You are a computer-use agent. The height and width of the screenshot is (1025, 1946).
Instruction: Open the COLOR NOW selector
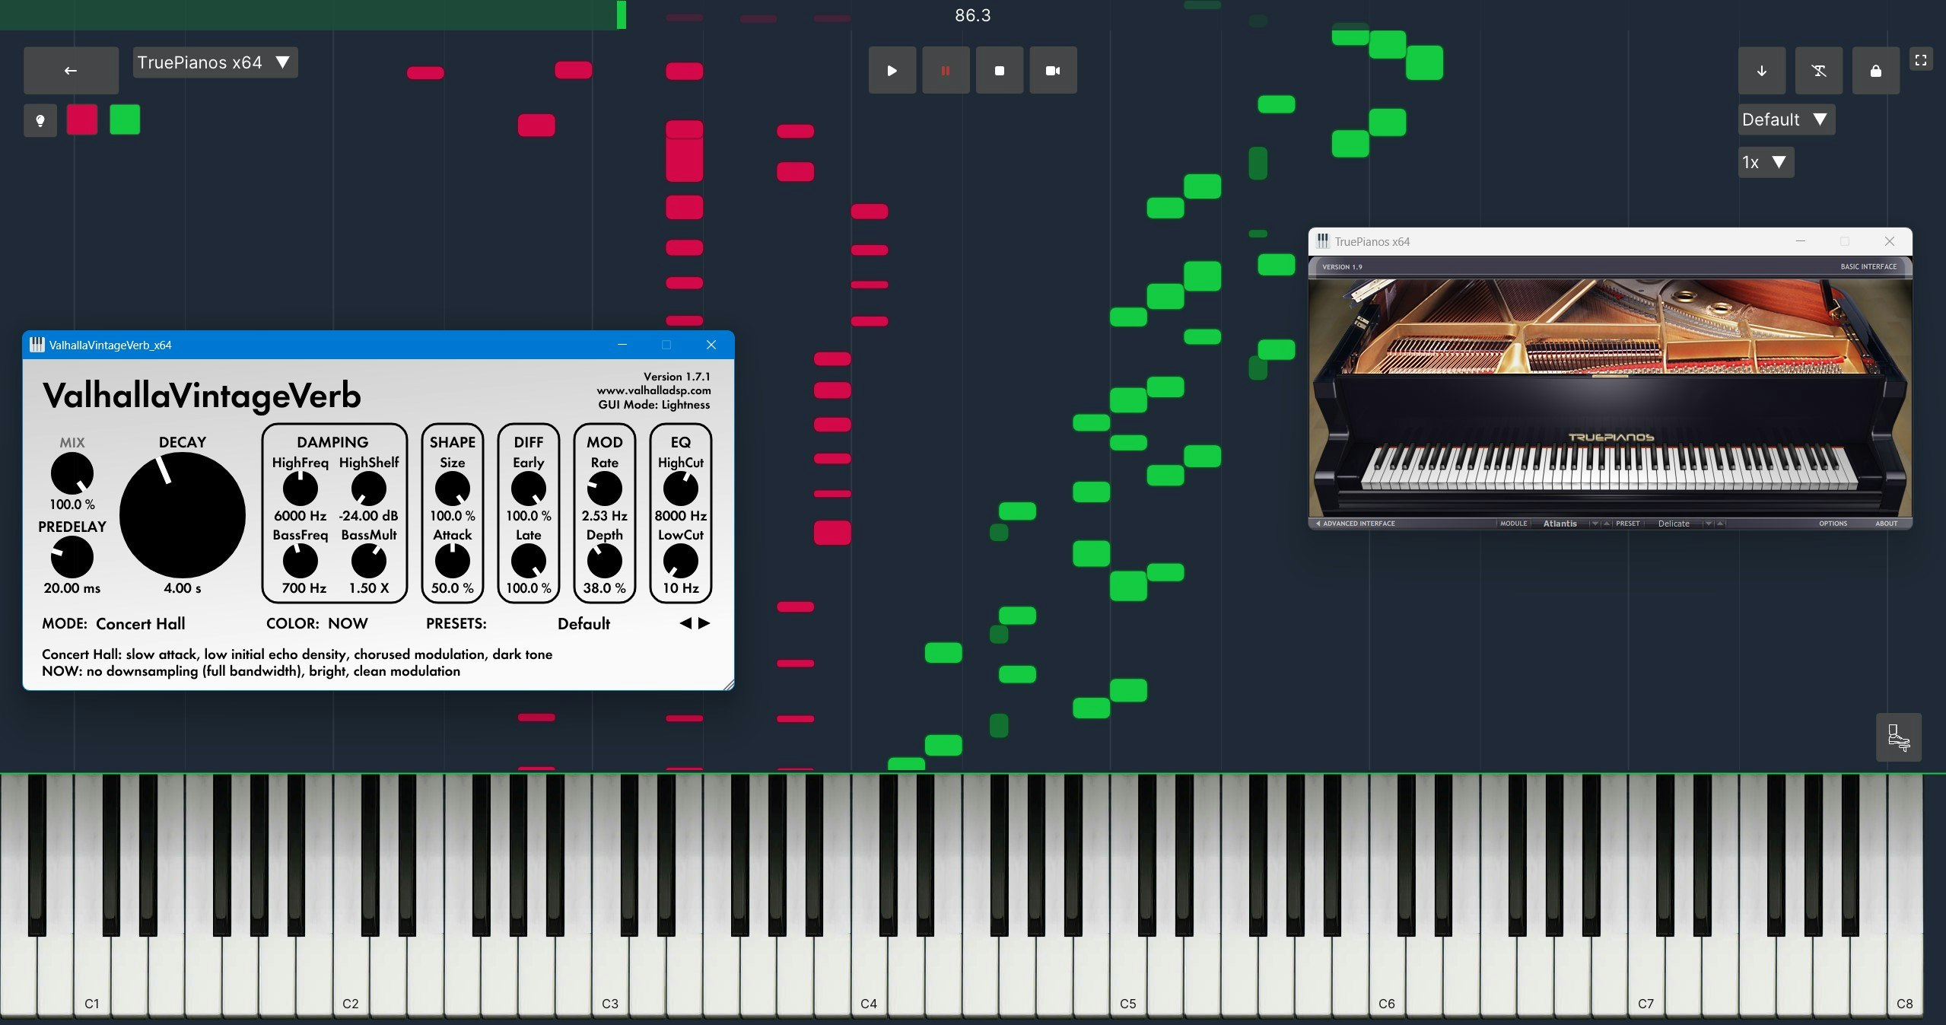pyautogui.click(x=348, y=624)
